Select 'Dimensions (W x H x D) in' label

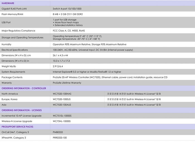(x=15, y=61)
